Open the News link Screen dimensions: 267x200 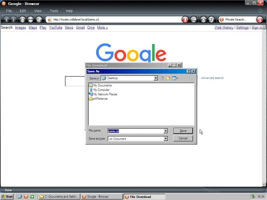coord(69,27)
